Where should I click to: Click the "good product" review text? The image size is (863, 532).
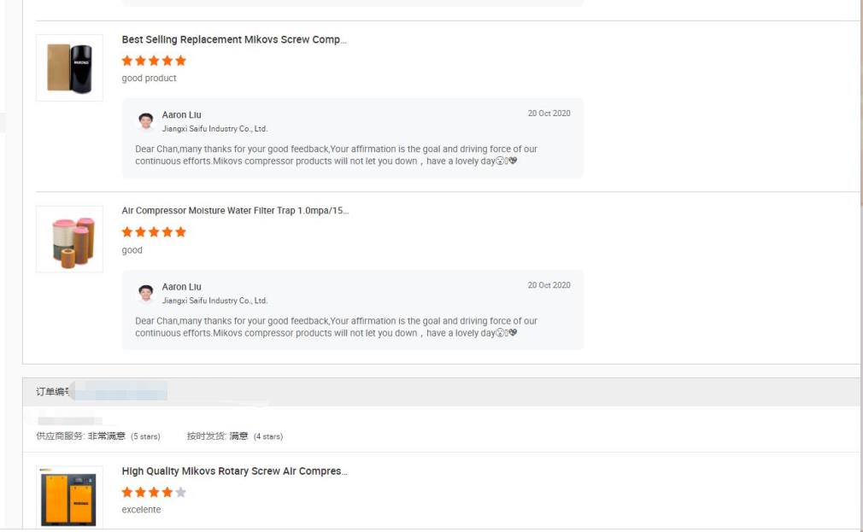pyautogui.click(x=150, y=79)
